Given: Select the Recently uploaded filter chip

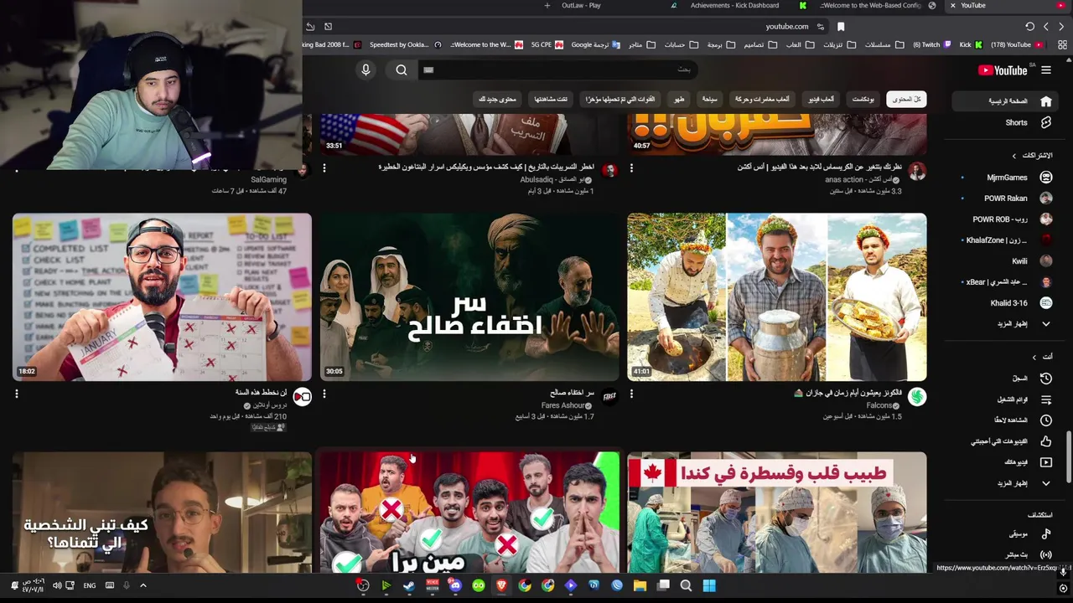Looking at the screenshot, I should coord(620,100).
